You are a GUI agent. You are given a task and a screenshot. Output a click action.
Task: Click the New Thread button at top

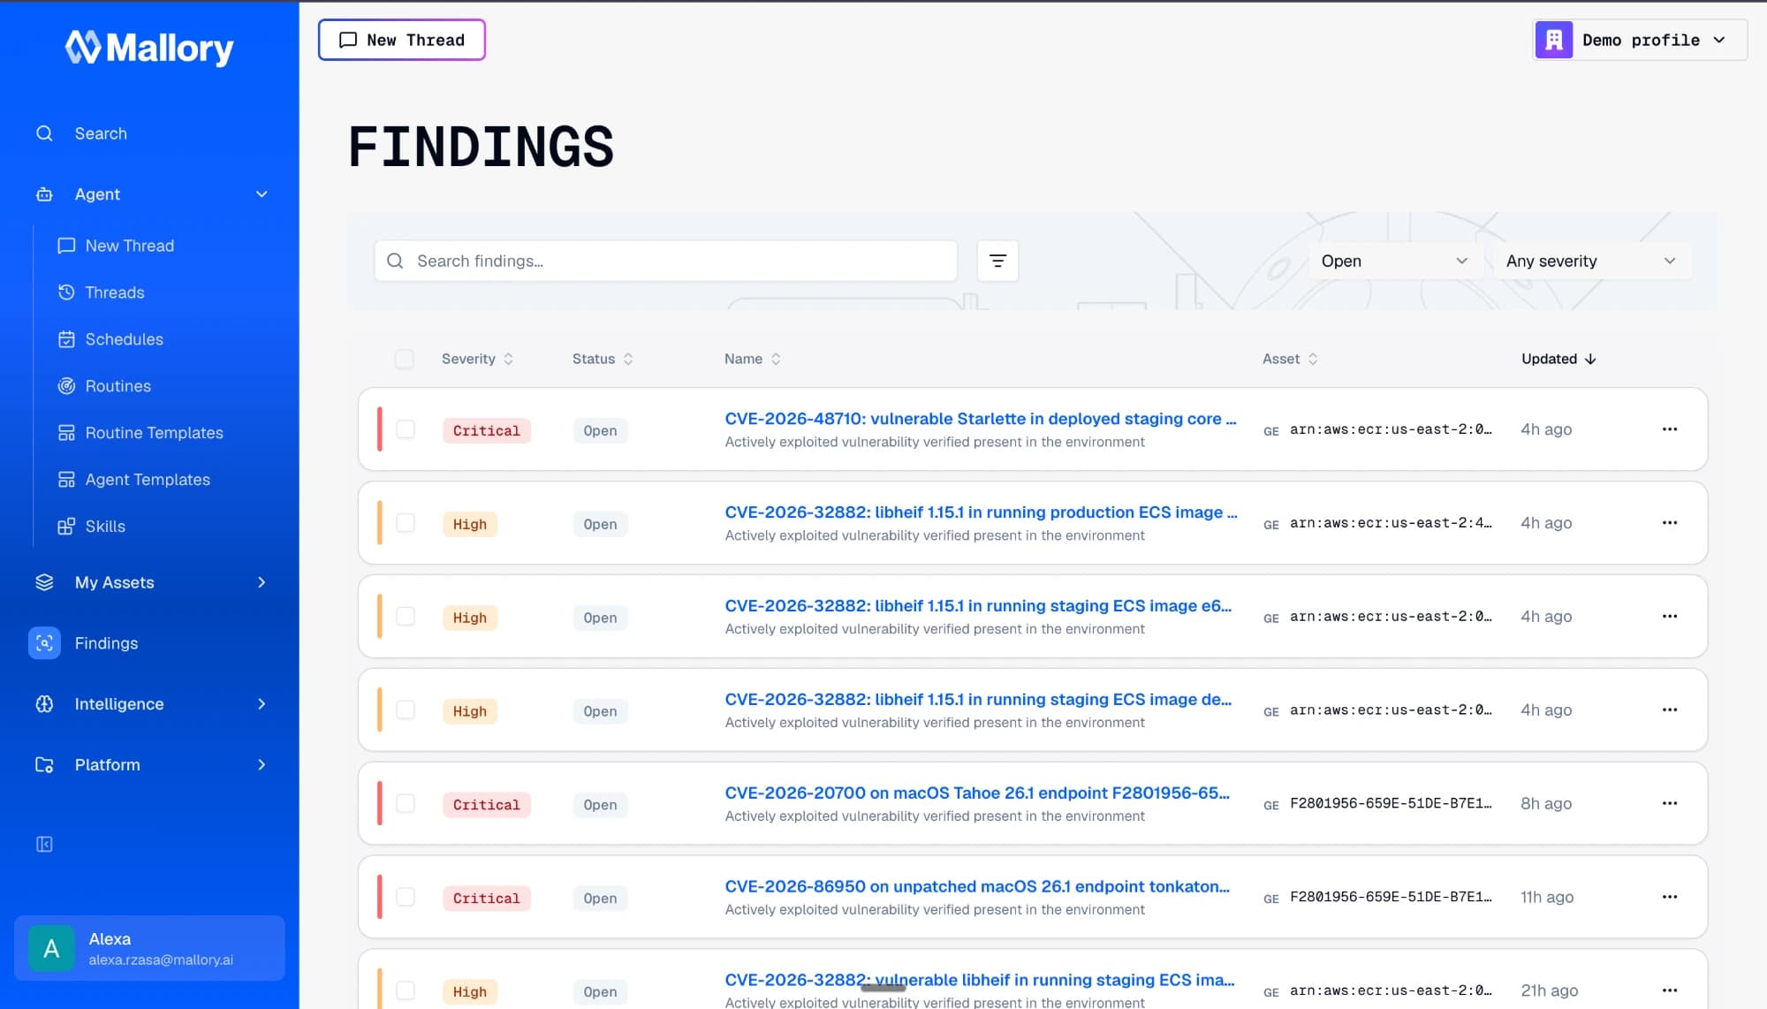pyautogui.click(x=402, y=40)
